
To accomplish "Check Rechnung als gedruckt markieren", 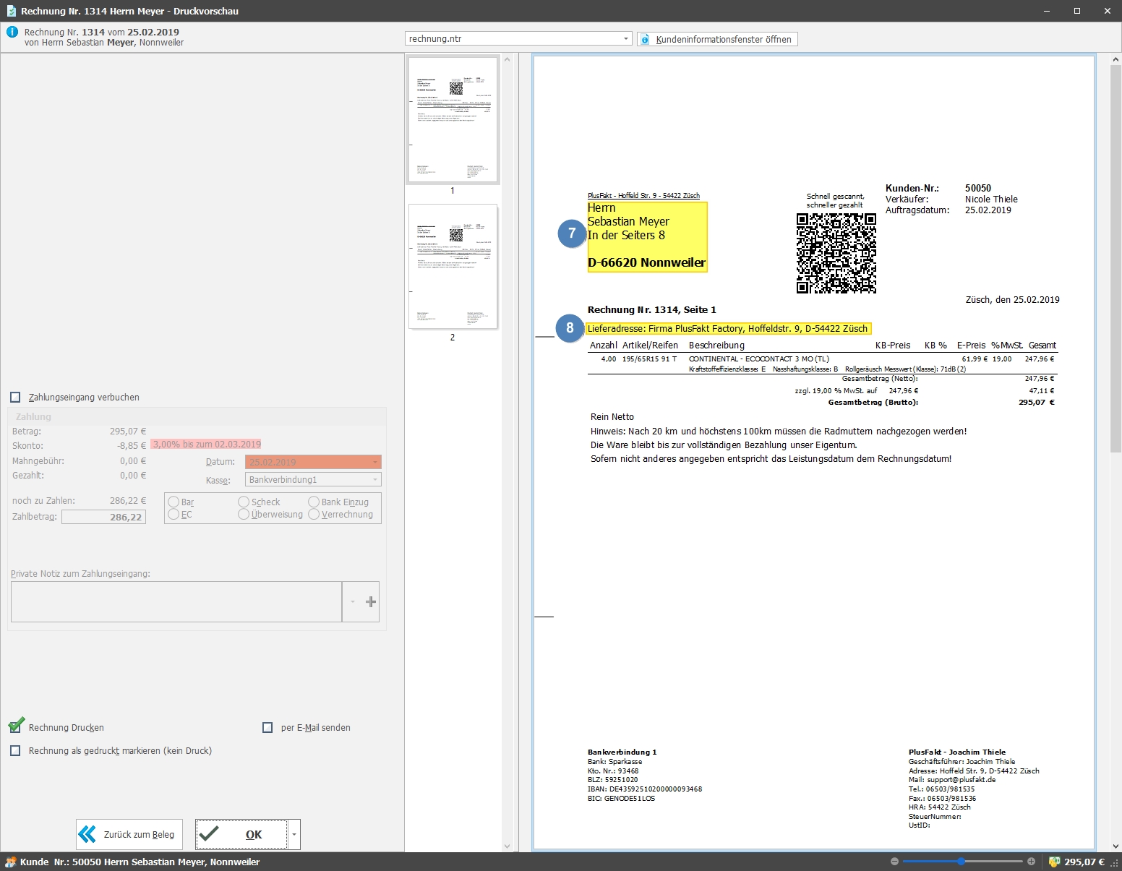I will 15,750.
